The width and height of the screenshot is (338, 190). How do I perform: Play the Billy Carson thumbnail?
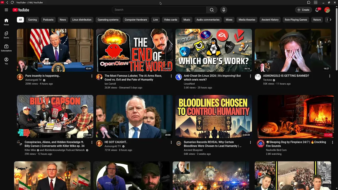(55, 116)
